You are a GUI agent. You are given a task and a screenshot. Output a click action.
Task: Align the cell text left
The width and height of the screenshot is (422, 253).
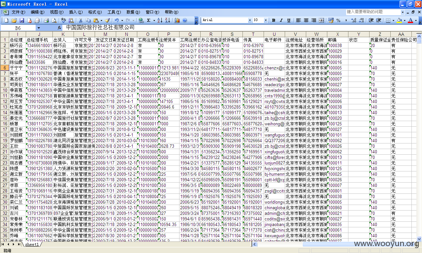298,20
